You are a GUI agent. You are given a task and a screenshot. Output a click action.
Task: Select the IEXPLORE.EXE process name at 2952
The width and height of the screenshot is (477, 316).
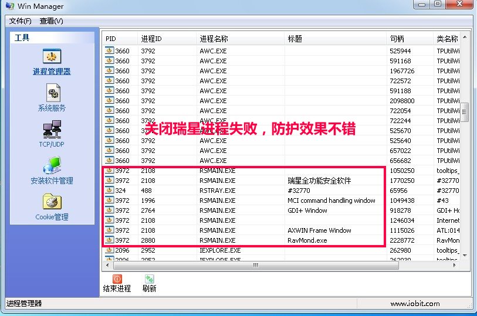220,250
